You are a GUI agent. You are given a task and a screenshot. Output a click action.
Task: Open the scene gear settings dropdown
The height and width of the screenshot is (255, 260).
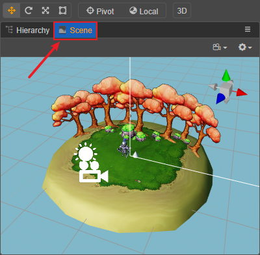(x=245, y=47)
